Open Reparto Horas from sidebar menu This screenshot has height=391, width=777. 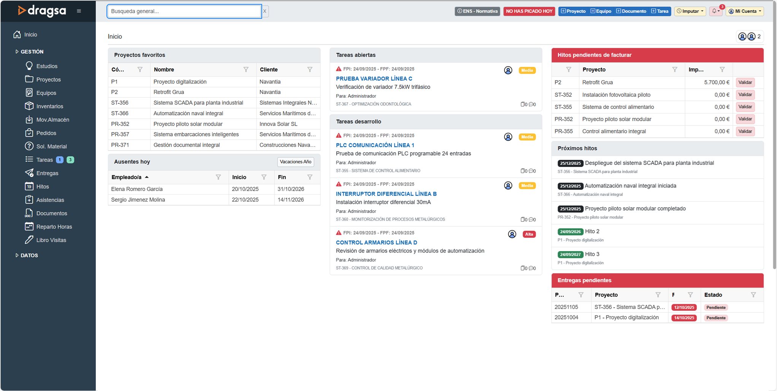pos(54,227)
